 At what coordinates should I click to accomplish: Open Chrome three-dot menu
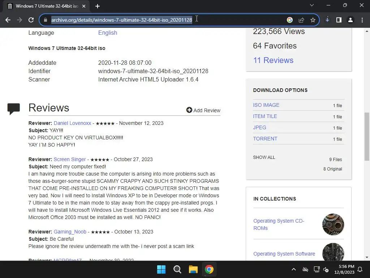coord(362,20)
